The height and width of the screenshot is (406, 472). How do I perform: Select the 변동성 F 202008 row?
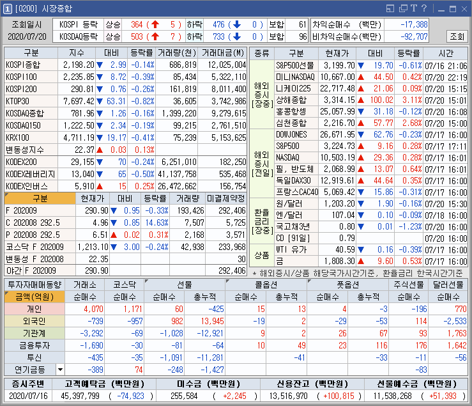(126, 259)
